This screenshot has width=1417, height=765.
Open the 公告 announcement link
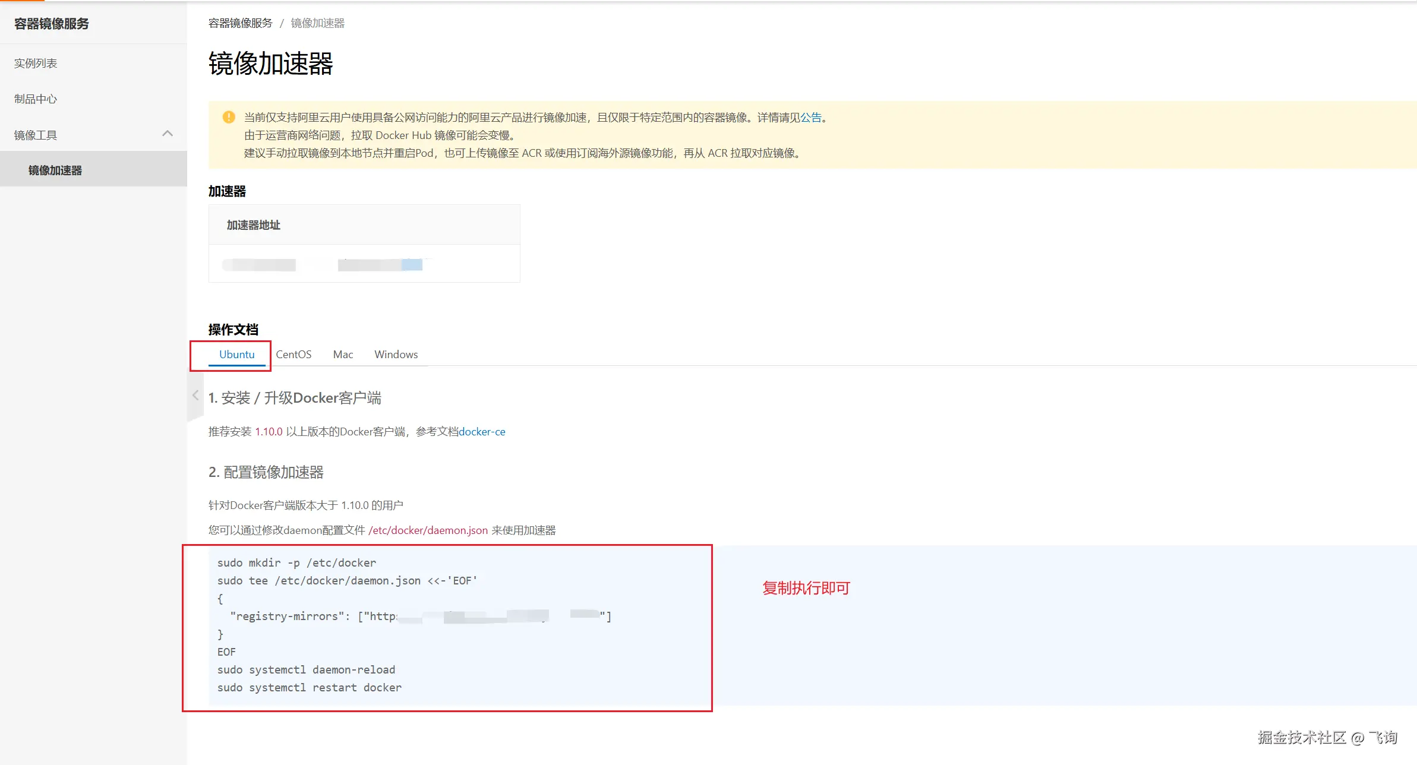pyautogui.click(x=810, y=117)
